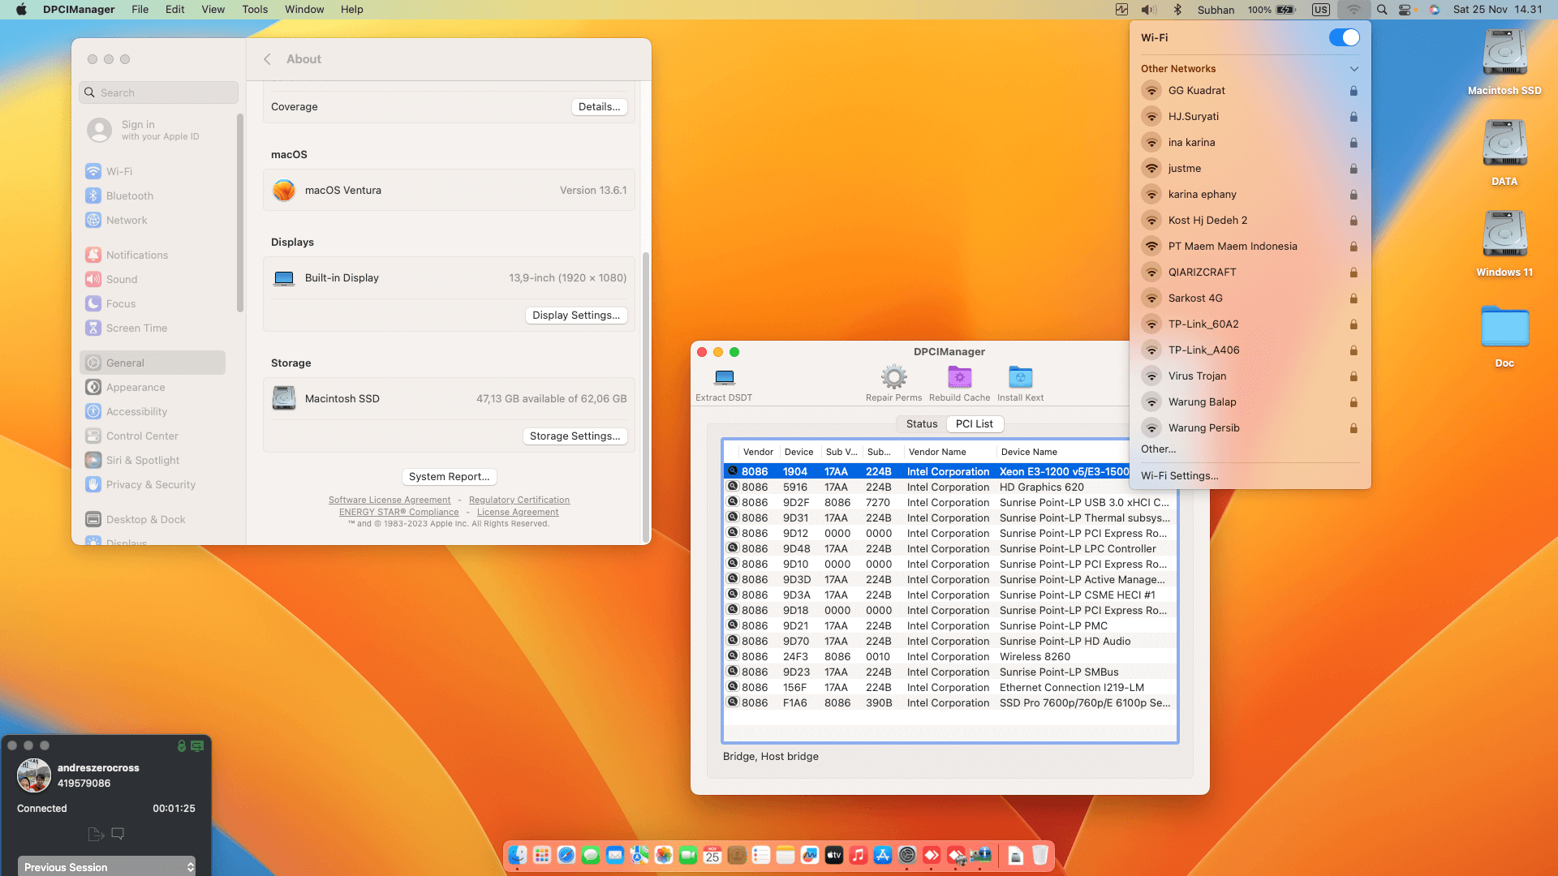The height and width of the screenshot is (876, 1558).
Task: Click the Install Kext icon
Action: click(x=1020, y=378)
